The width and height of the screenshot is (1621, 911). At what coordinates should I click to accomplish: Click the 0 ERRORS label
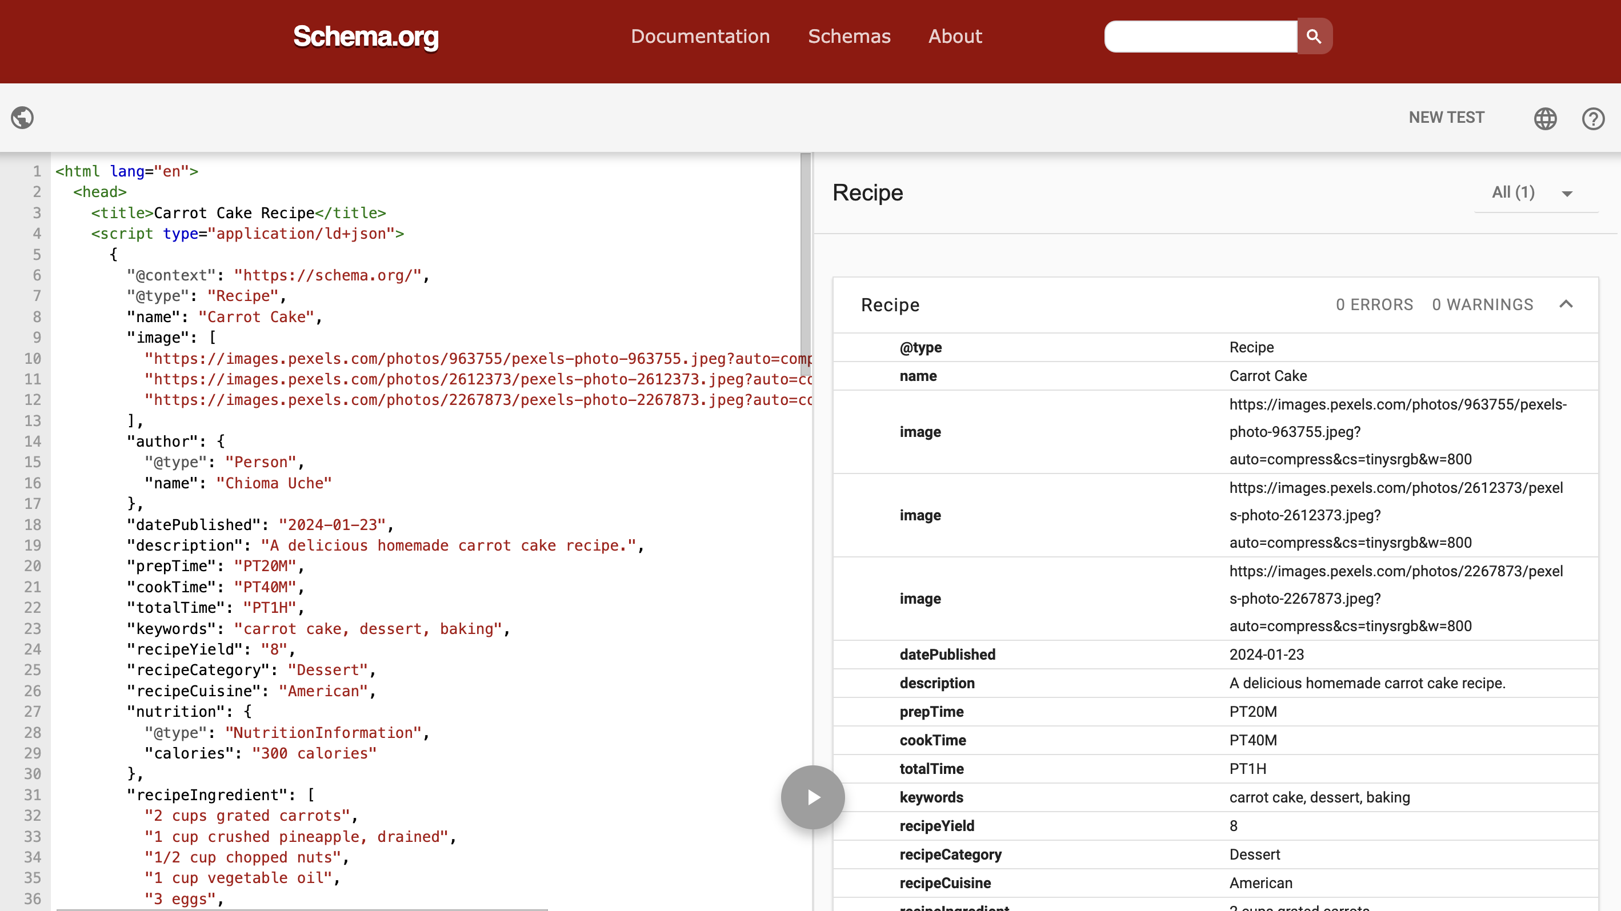(x=1374, y=304)
